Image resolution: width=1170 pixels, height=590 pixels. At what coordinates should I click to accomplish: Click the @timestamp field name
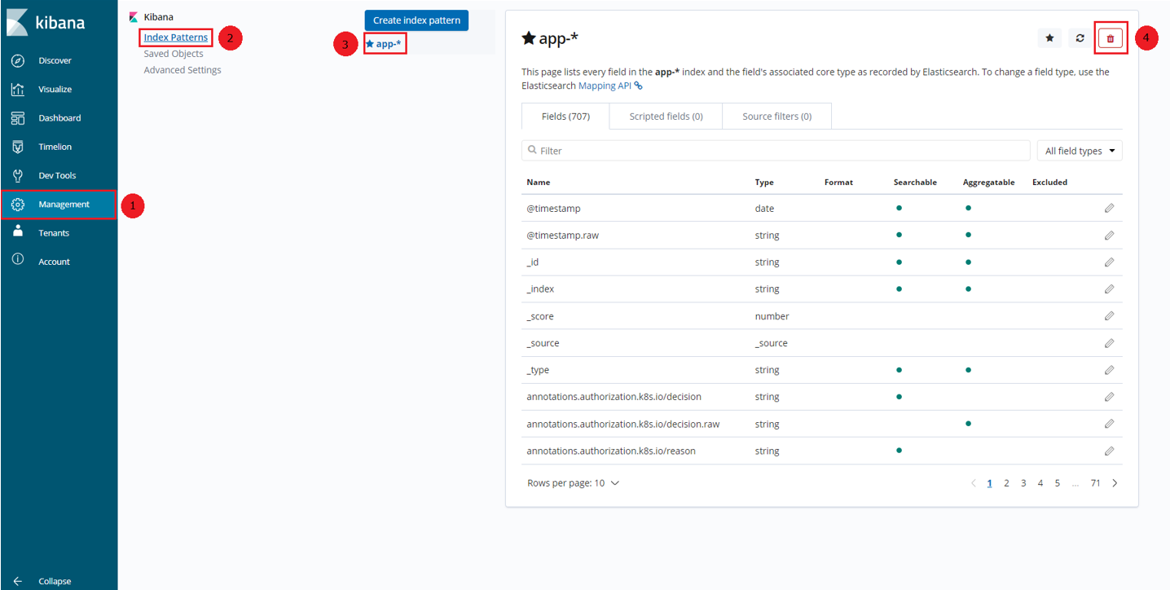click(x=554, y=209)
